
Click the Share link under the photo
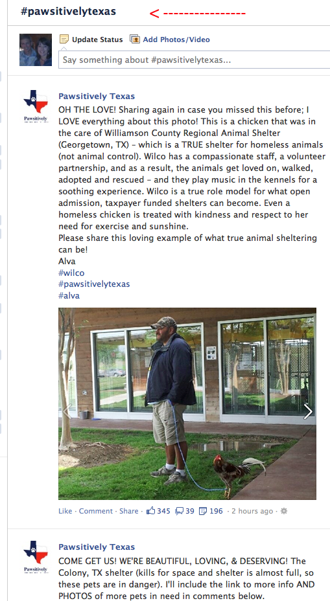[x=129, y=511]
